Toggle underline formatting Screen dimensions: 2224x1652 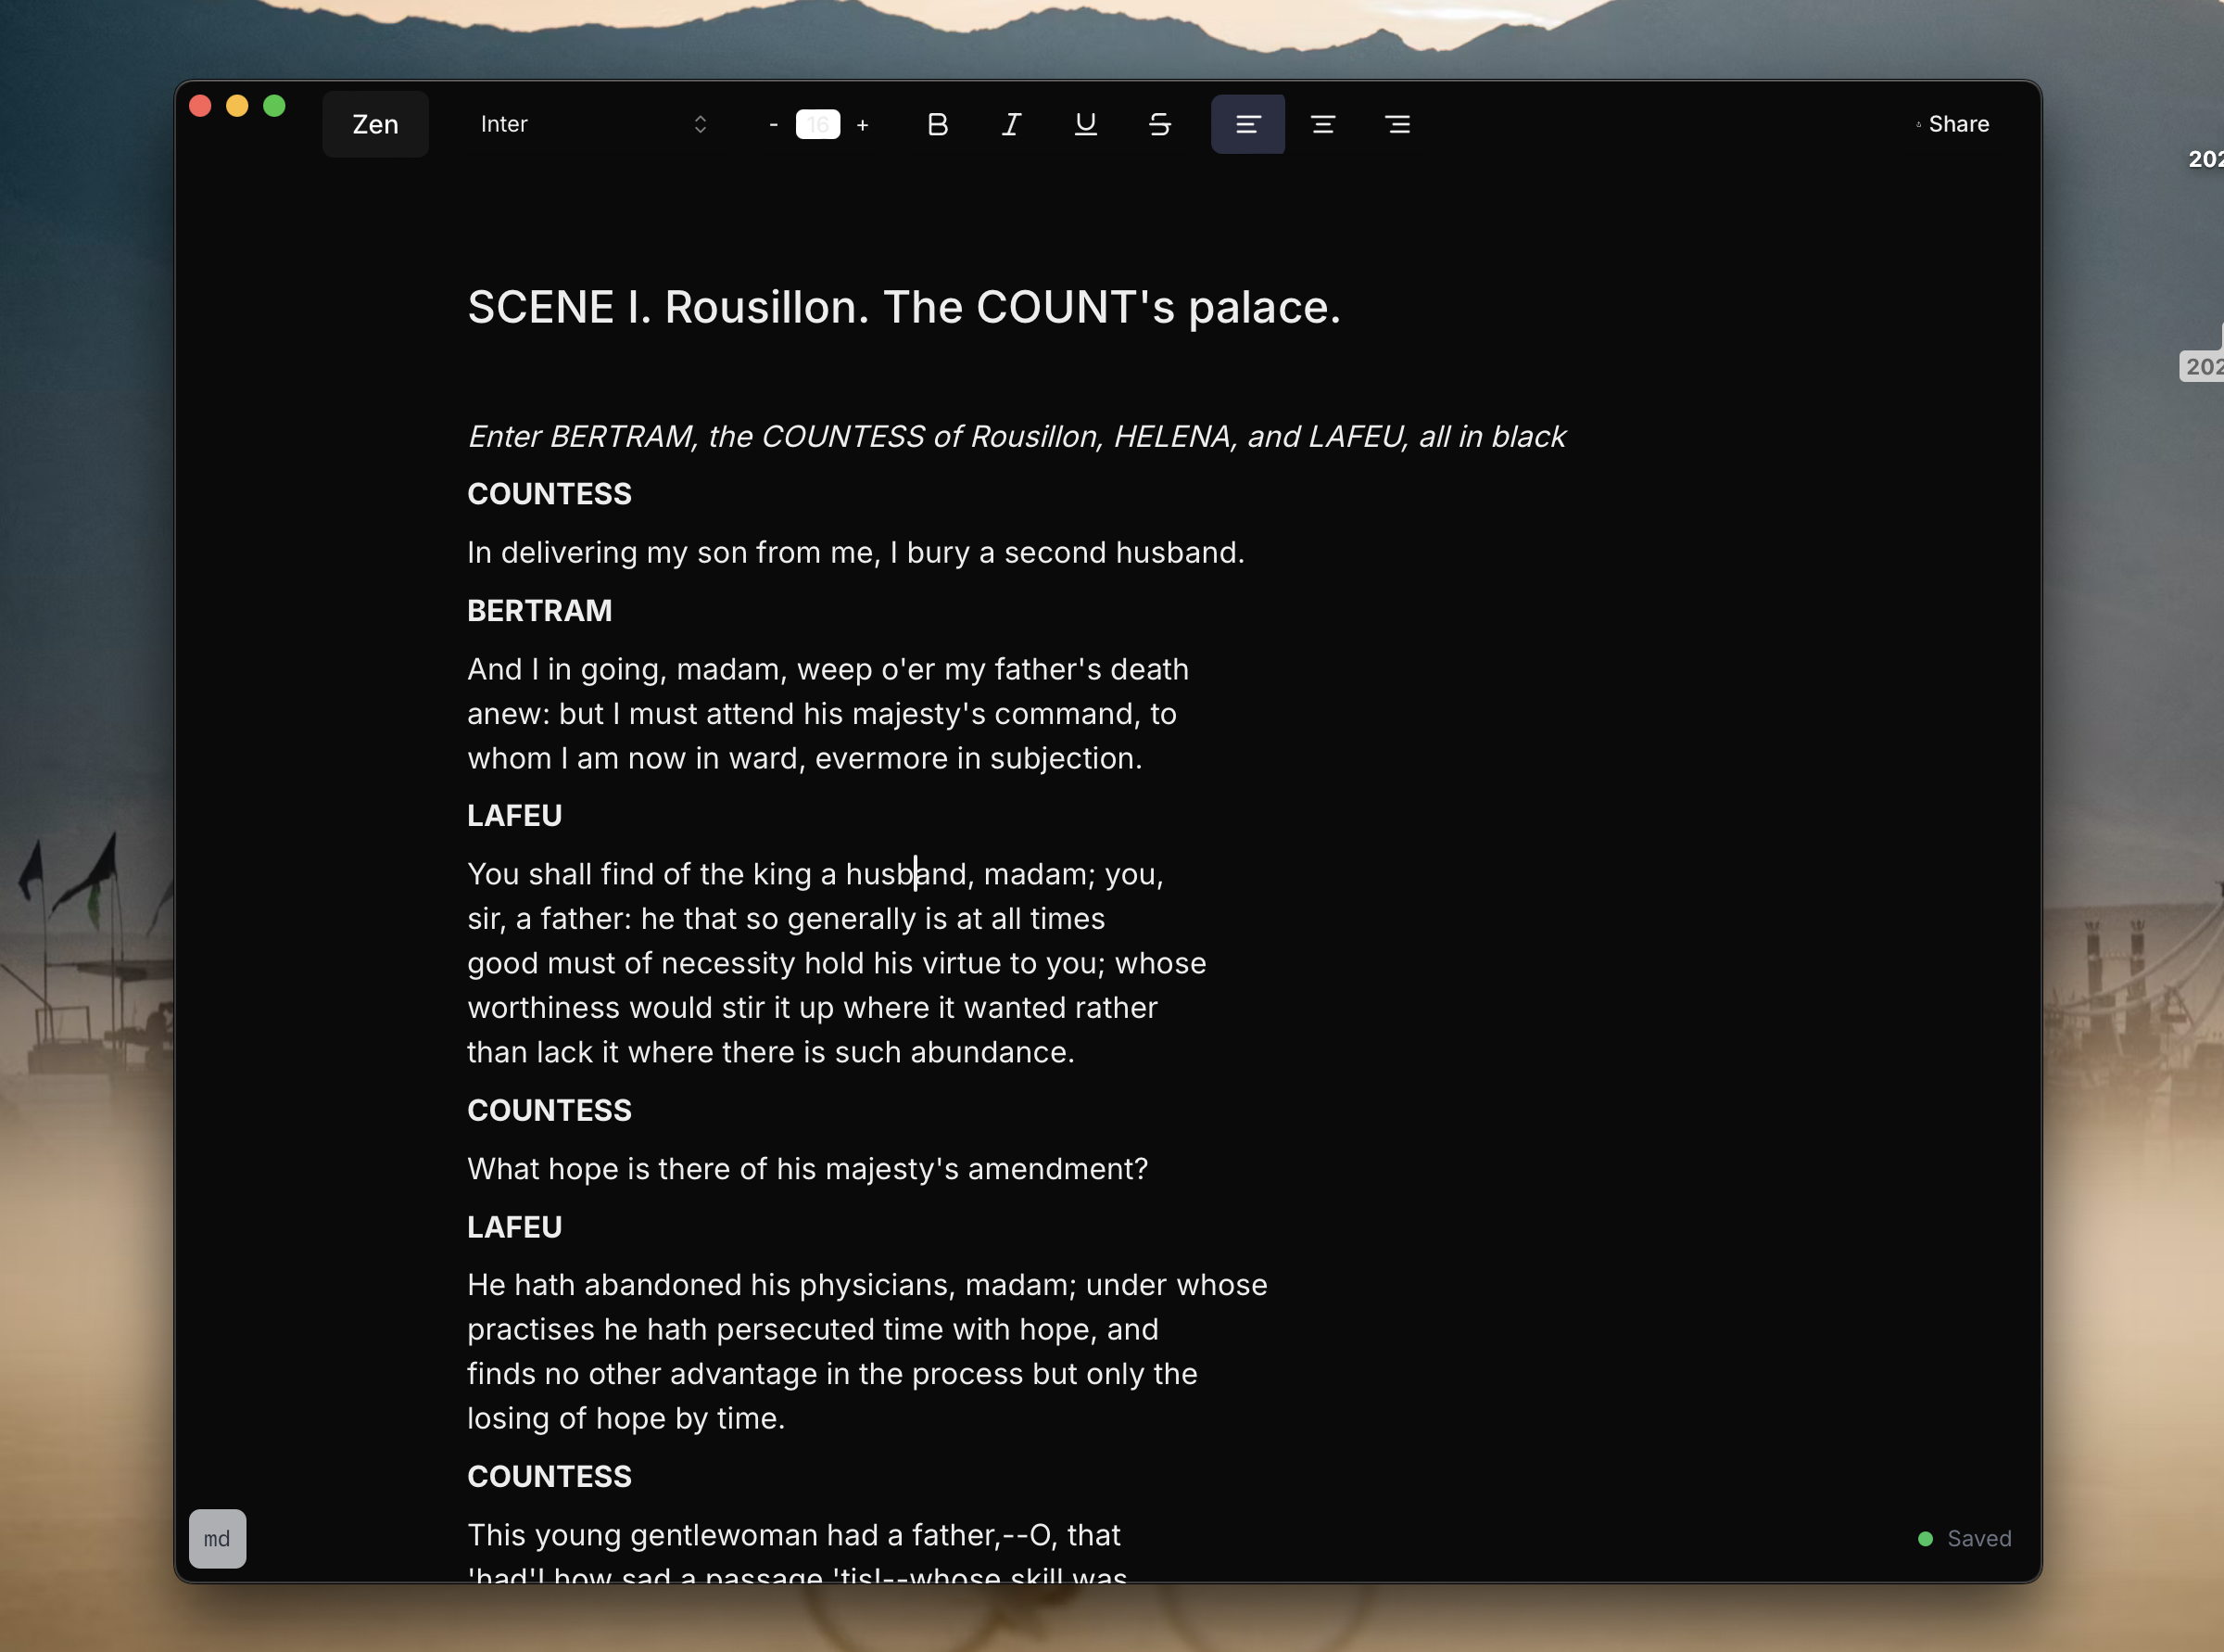(1085, 124)
